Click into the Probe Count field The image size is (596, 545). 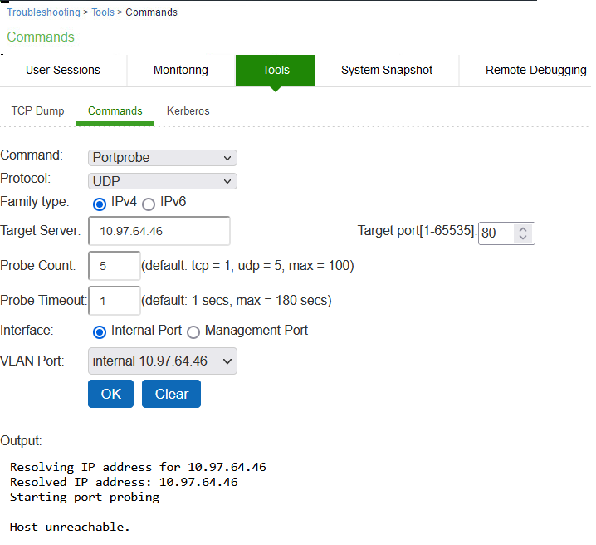[x=115, y=266]
